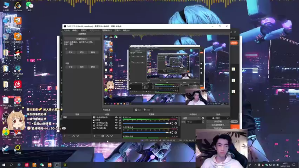Image resolution: width=299 pixels, height=168 pixels.
Task: Open settings gear for 麦克风/Aux channel
Action: [x=176, y=124]
